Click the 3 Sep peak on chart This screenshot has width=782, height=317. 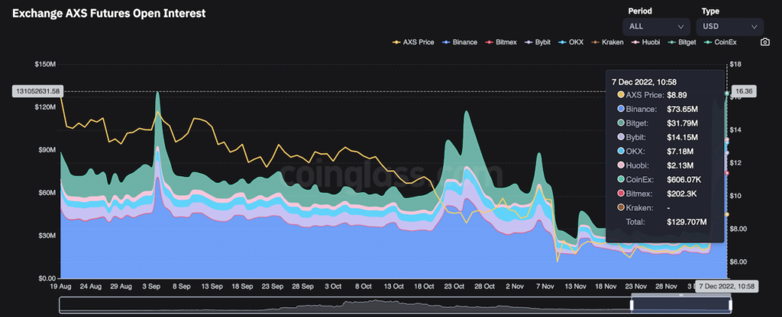[x=157, y=93]
